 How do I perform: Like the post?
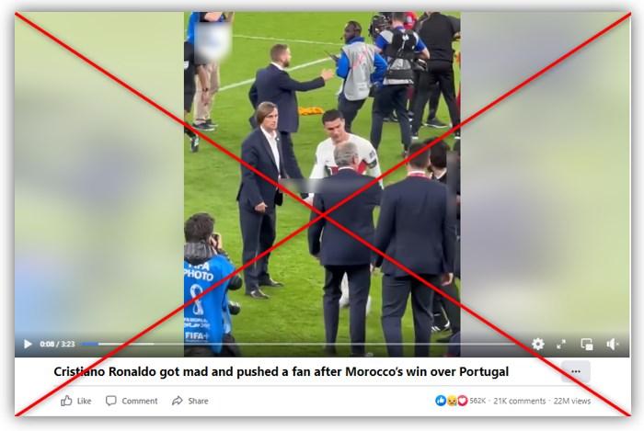(x=76, y=401)
